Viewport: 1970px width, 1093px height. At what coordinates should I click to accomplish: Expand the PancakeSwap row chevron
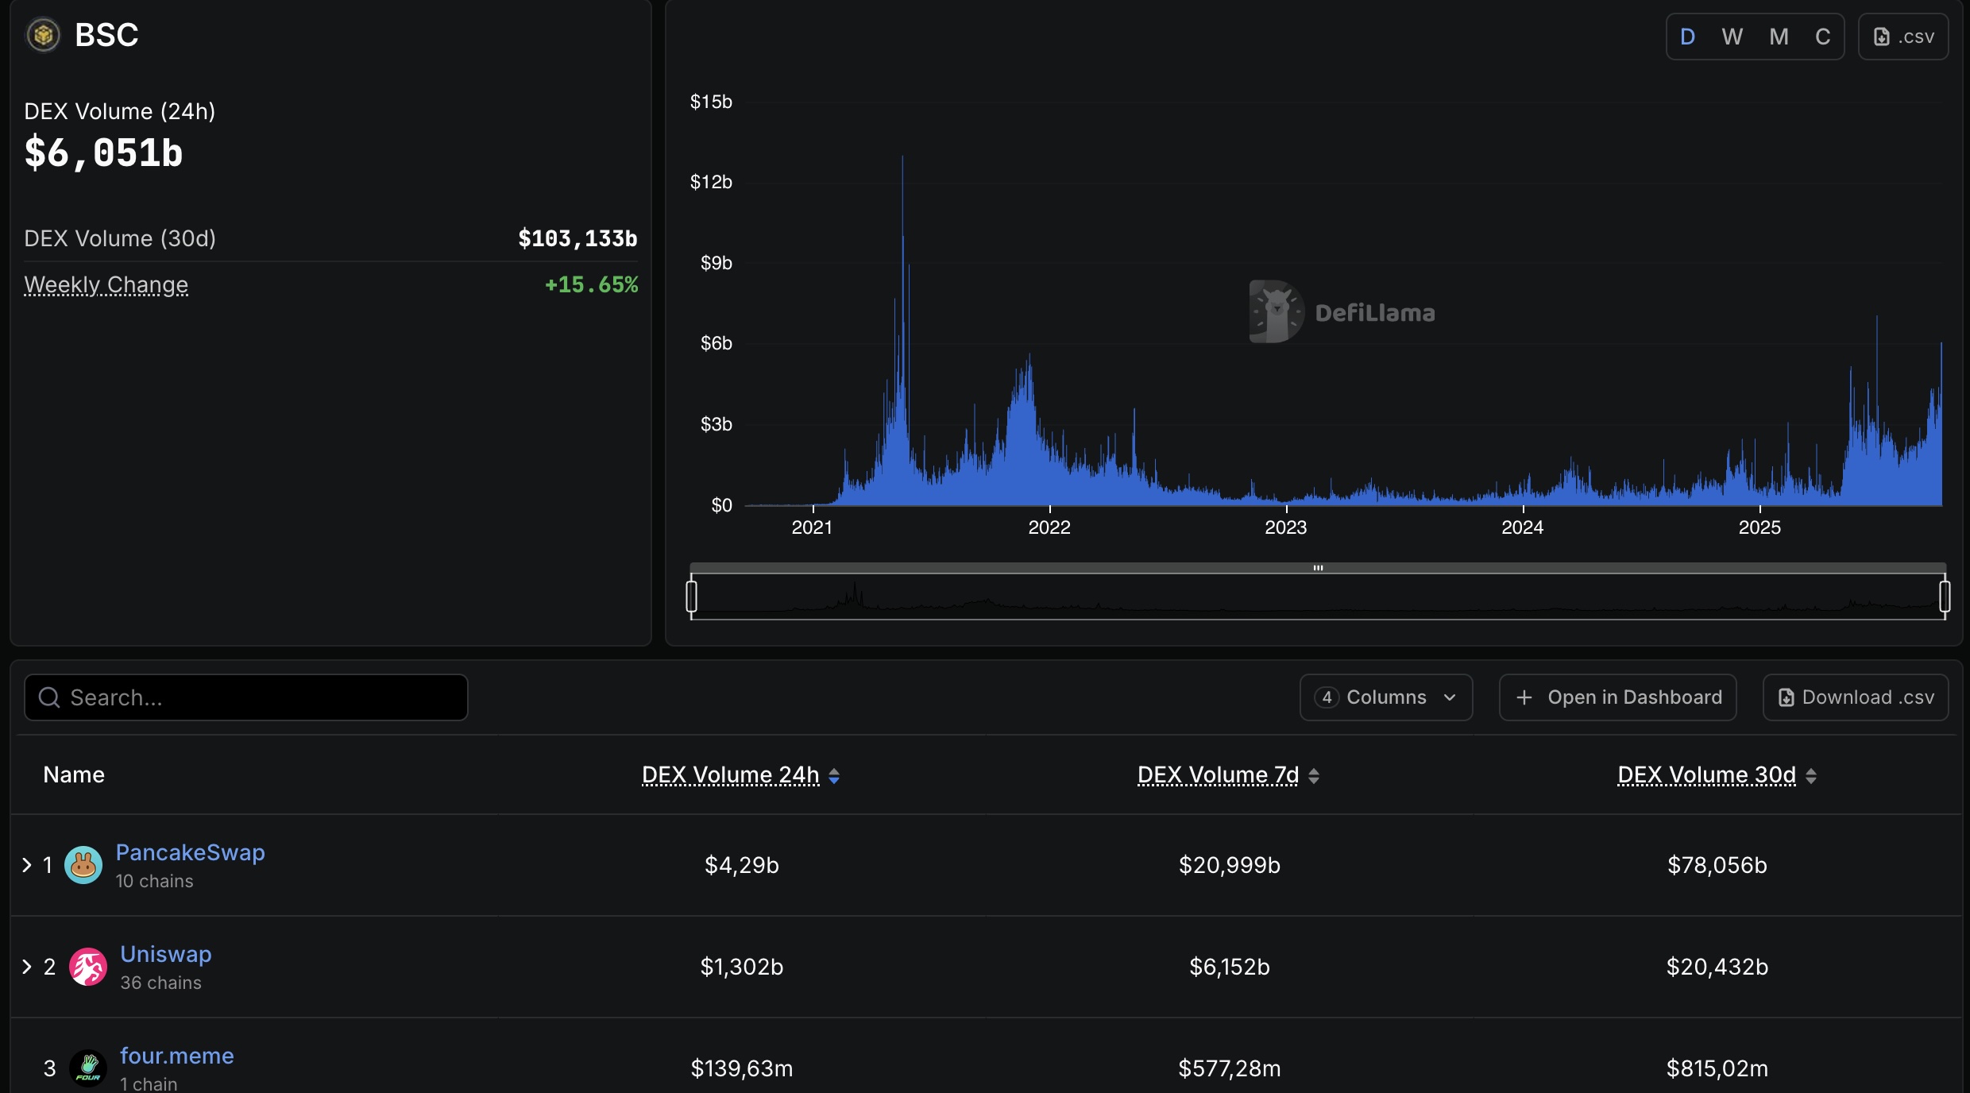click(x=27, y=865)
